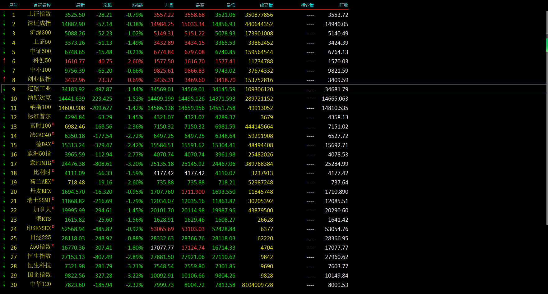
Task: Click the red up arrow for 创业板指
Action: click(x=4, y=79)
